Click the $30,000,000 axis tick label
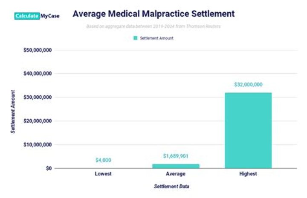 click(x=38, y=97)
